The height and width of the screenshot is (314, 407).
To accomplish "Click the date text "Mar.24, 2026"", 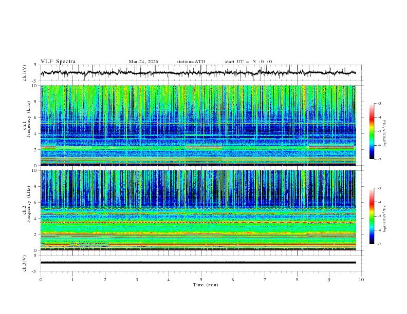I will pos(143,62).
